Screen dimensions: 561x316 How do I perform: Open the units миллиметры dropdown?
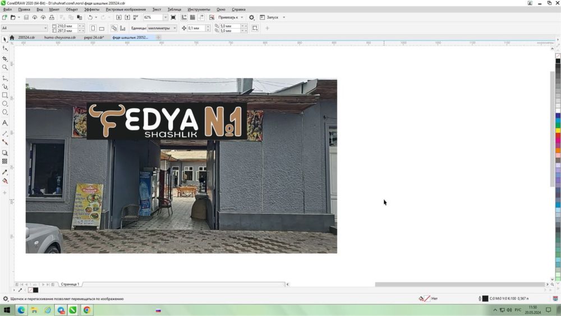pyautogui.click(x=174, y=28)
